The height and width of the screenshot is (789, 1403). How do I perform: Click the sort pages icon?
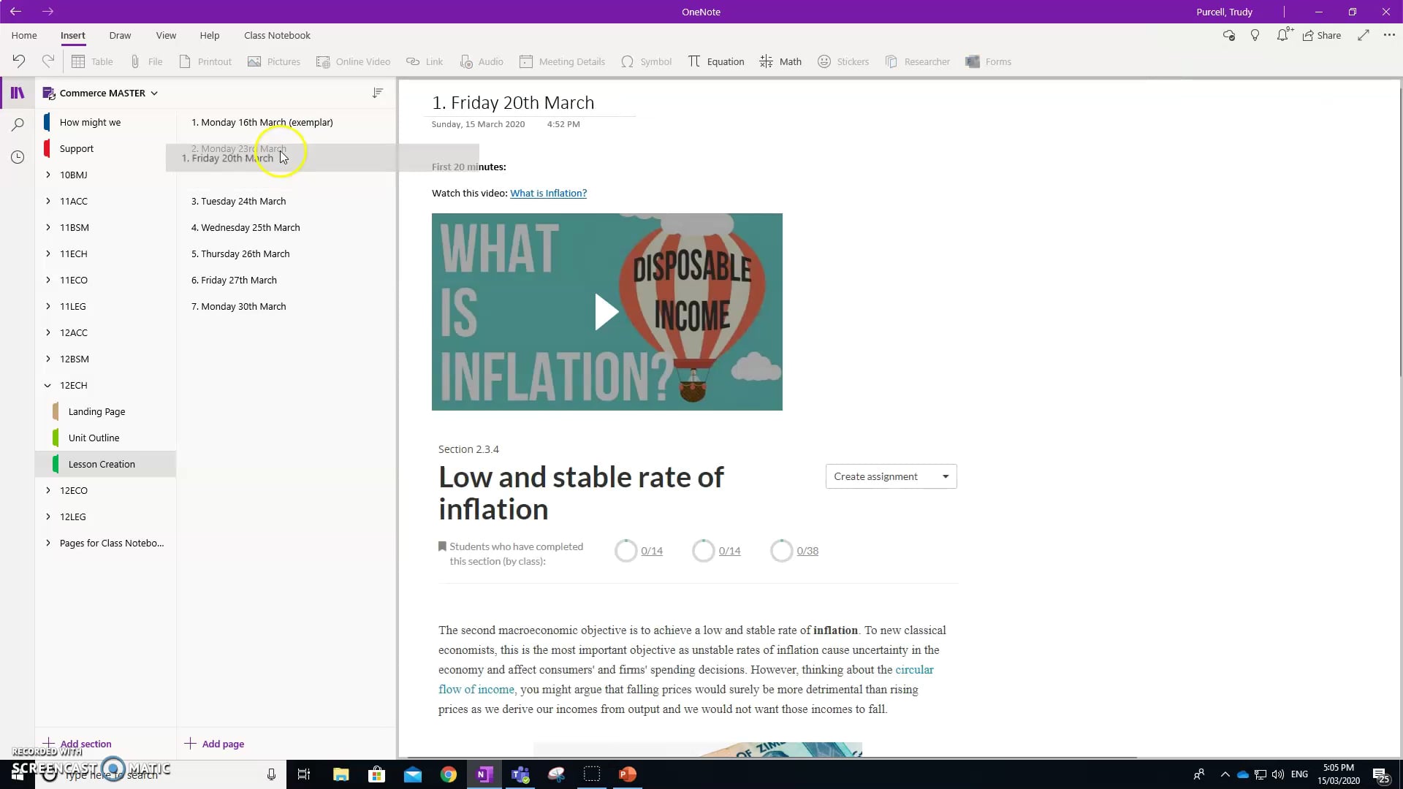click(x=378, y=93)
